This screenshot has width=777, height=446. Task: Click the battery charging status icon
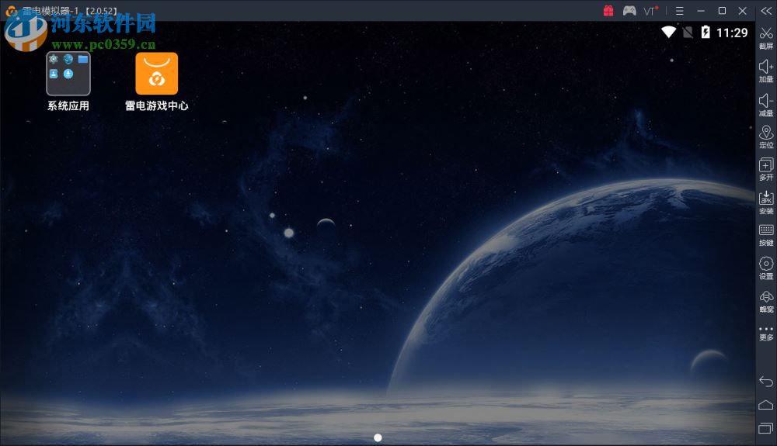click(706, 32)
